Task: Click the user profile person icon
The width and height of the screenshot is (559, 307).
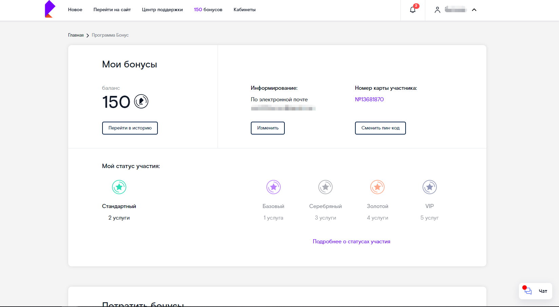Action: coord(437,10)
